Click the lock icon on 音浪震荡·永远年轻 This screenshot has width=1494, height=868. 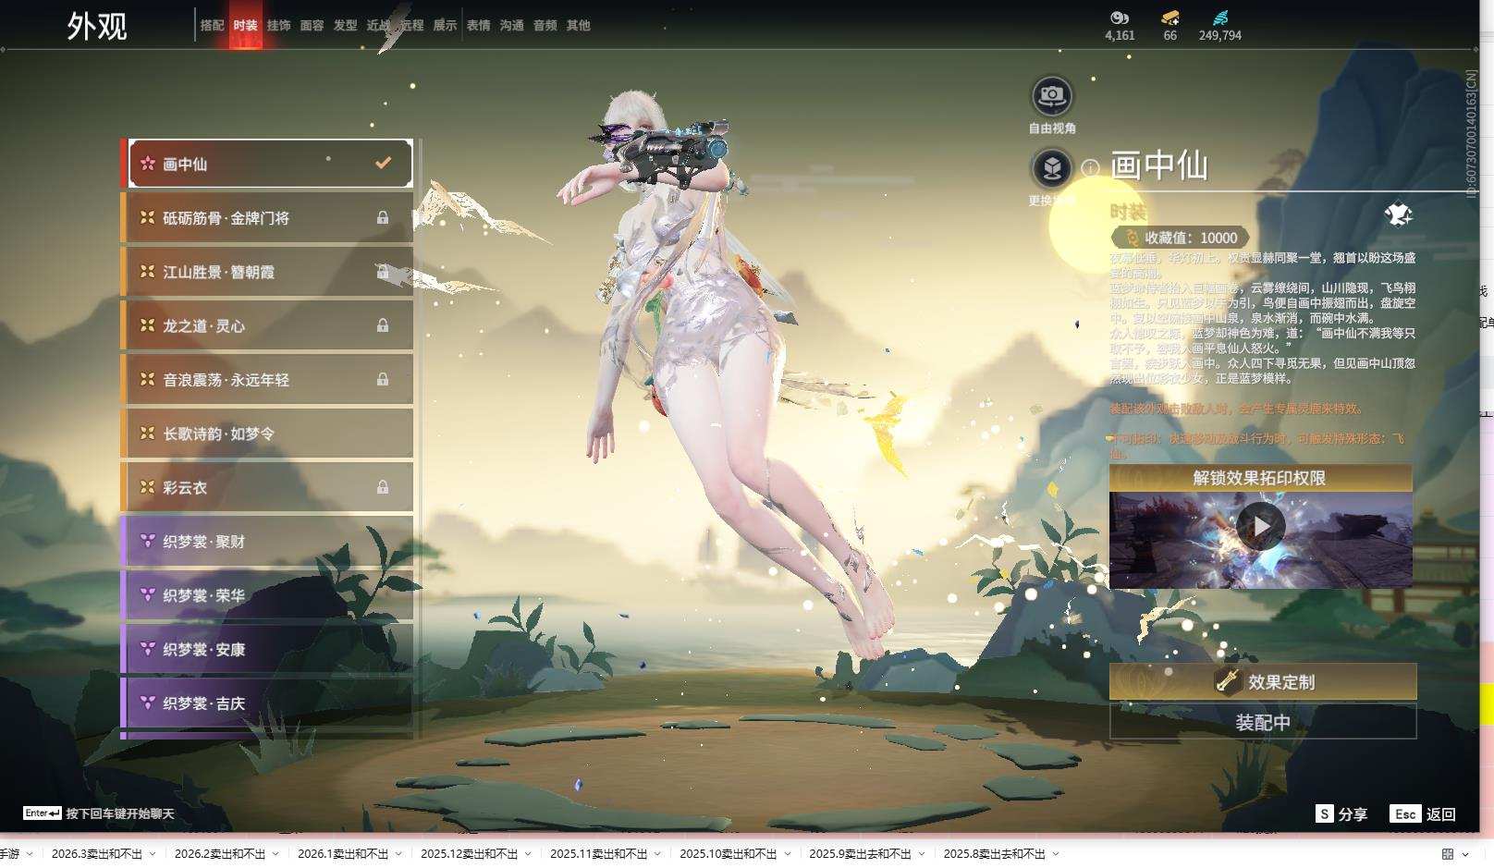[383, 380]
